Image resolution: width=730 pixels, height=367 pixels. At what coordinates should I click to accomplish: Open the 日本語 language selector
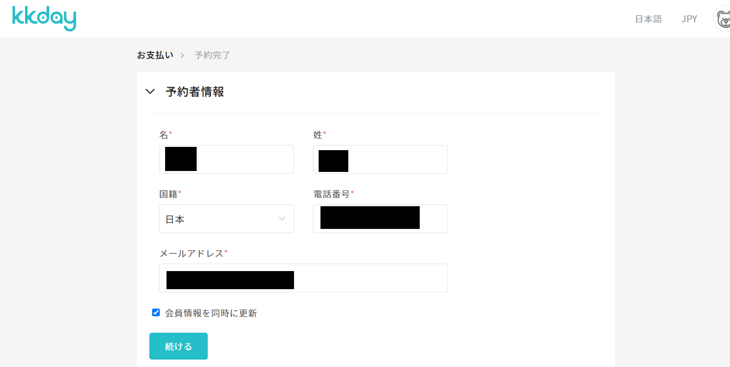[648, 19]
